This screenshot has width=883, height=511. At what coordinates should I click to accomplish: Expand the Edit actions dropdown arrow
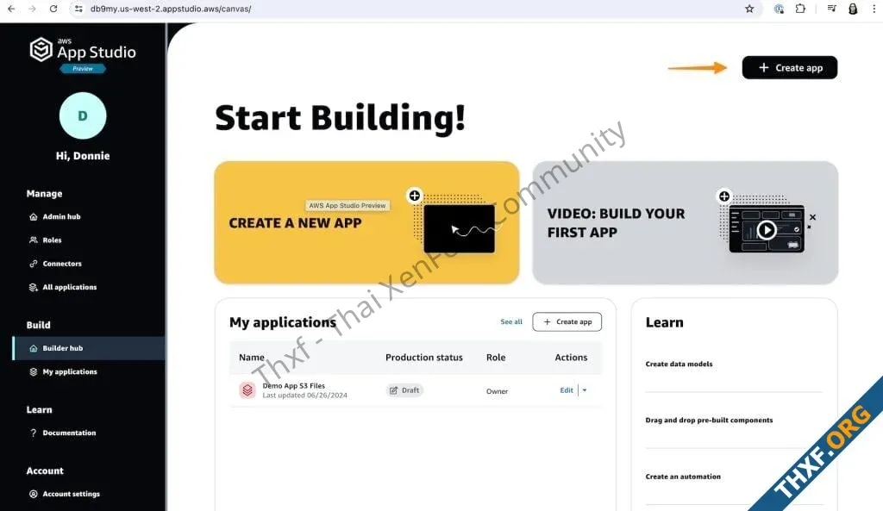coord(585,390)
